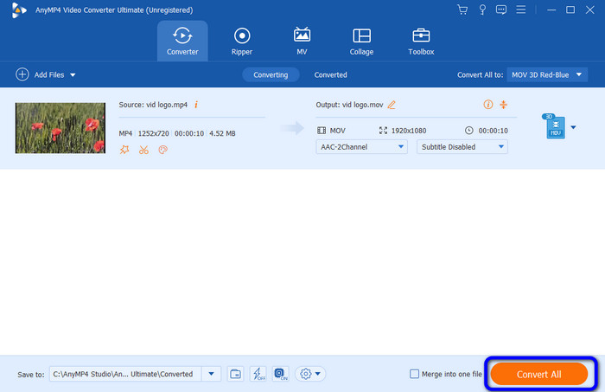
Task: Click the plus Add Files icon
Action: pos(22,74)
